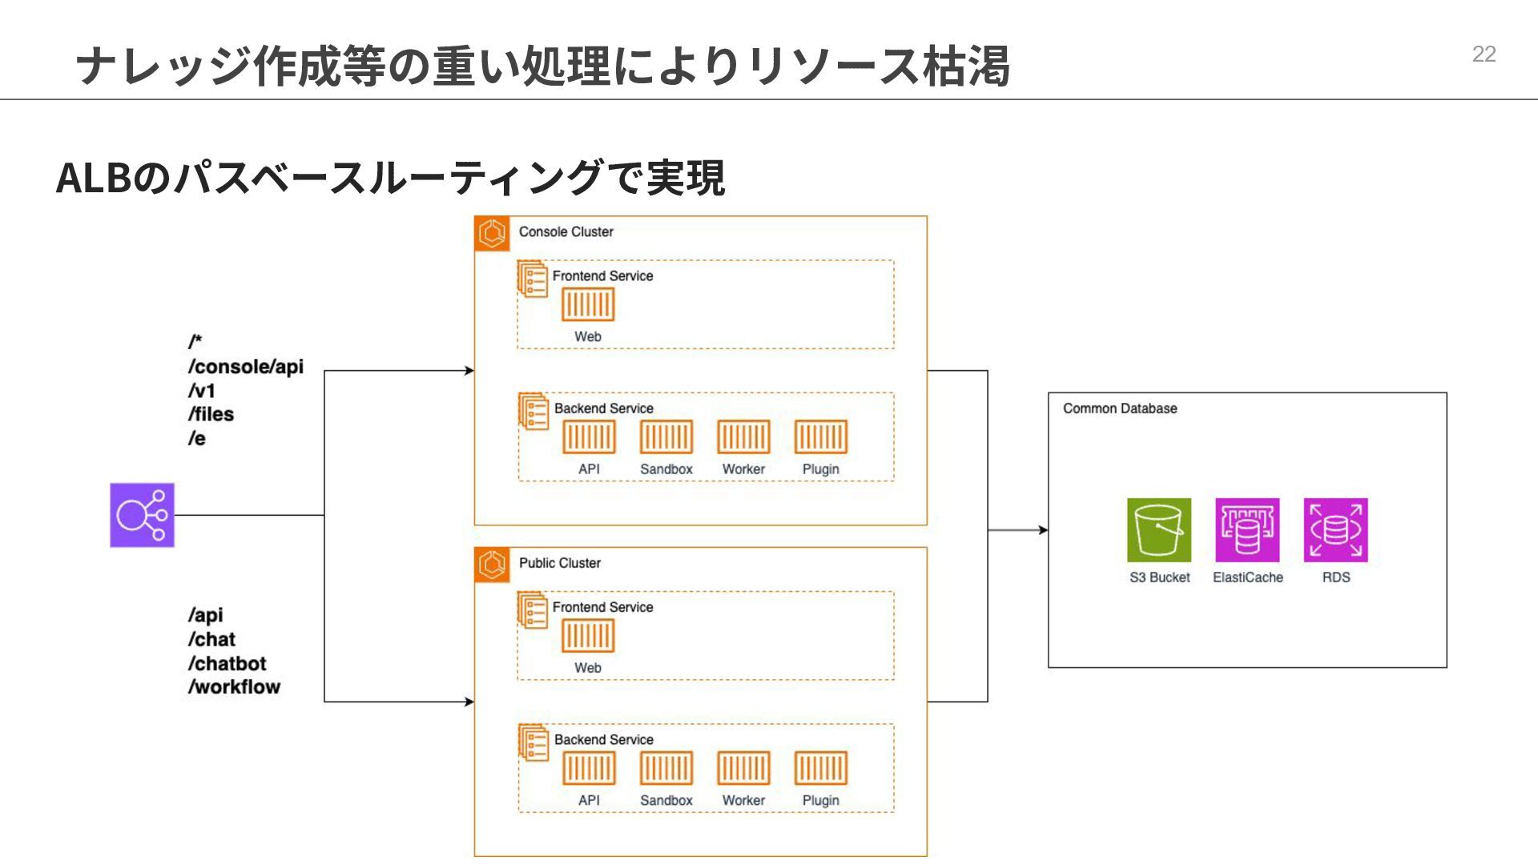Select the green S3 Bucket icon
This screenshot has height=865, width=1538.
[1158, 529]
